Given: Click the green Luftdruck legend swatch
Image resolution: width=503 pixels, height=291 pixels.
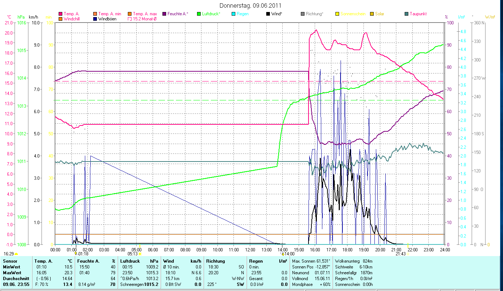Looking at the screenshot, I should pos(199,14).
